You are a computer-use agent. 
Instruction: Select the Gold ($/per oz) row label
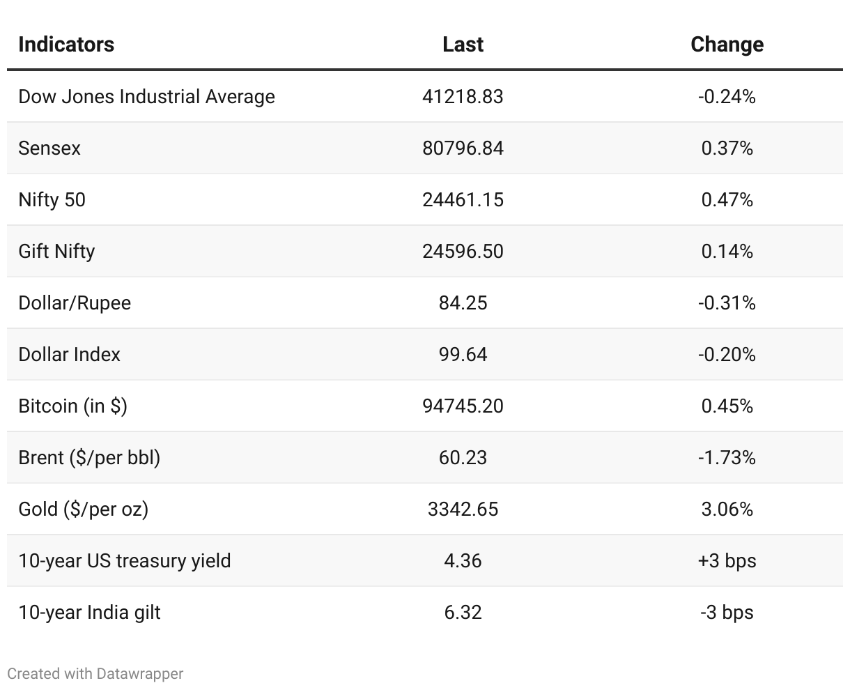pyautogui.click(x=84, y=509)
